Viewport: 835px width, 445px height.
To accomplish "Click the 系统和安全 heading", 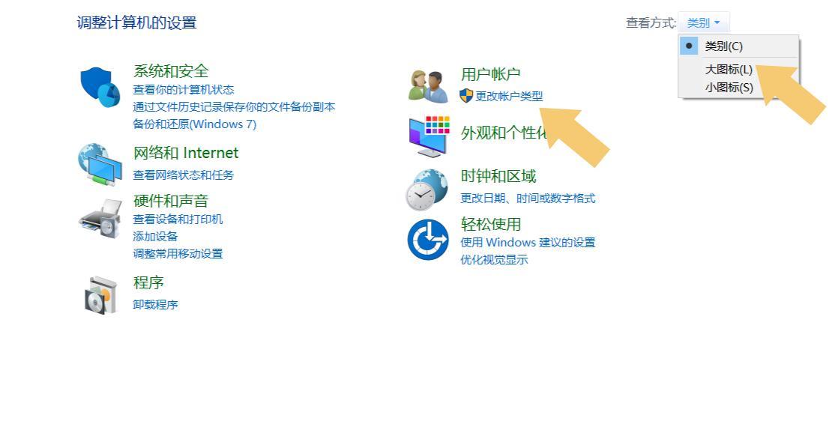I will click(x=171, y=71).
